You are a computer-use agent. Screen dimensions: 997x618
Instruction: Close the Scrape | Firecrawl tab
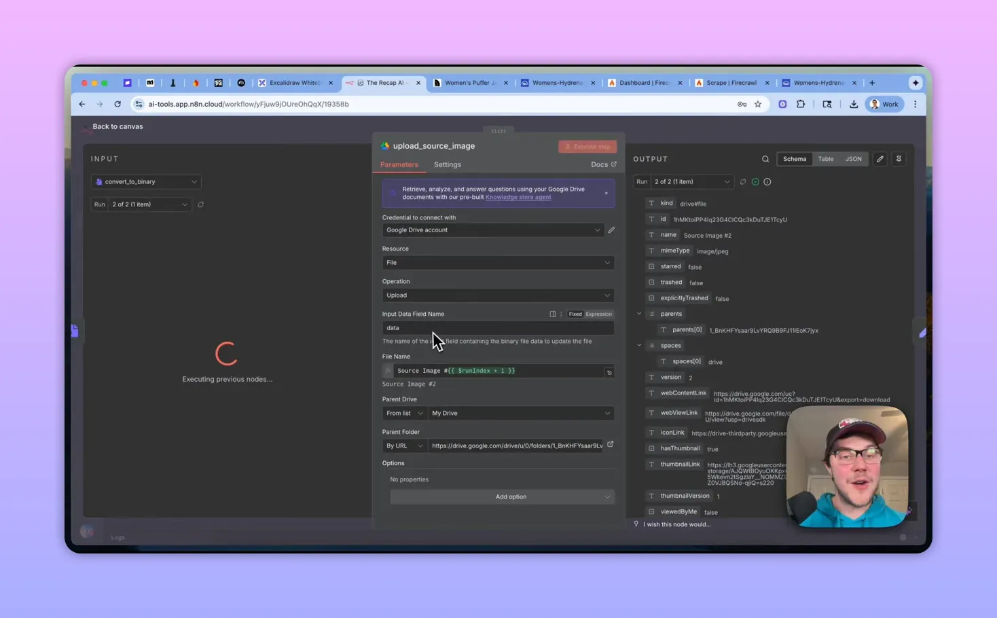(x=767, y=83)
